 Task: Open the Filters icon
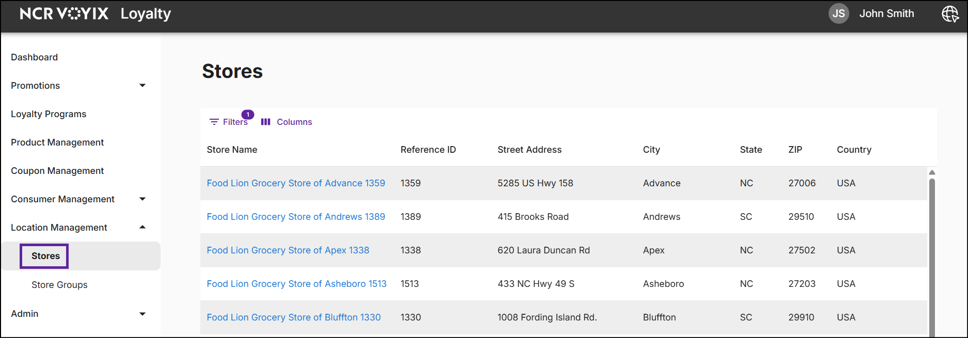coord(214,122)
